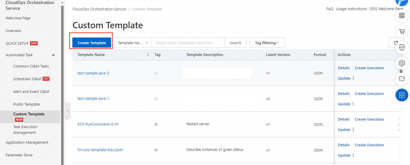Open Scheduled O&M in sidebar
This screenshot has width=410, height=165.
point(27,79)
